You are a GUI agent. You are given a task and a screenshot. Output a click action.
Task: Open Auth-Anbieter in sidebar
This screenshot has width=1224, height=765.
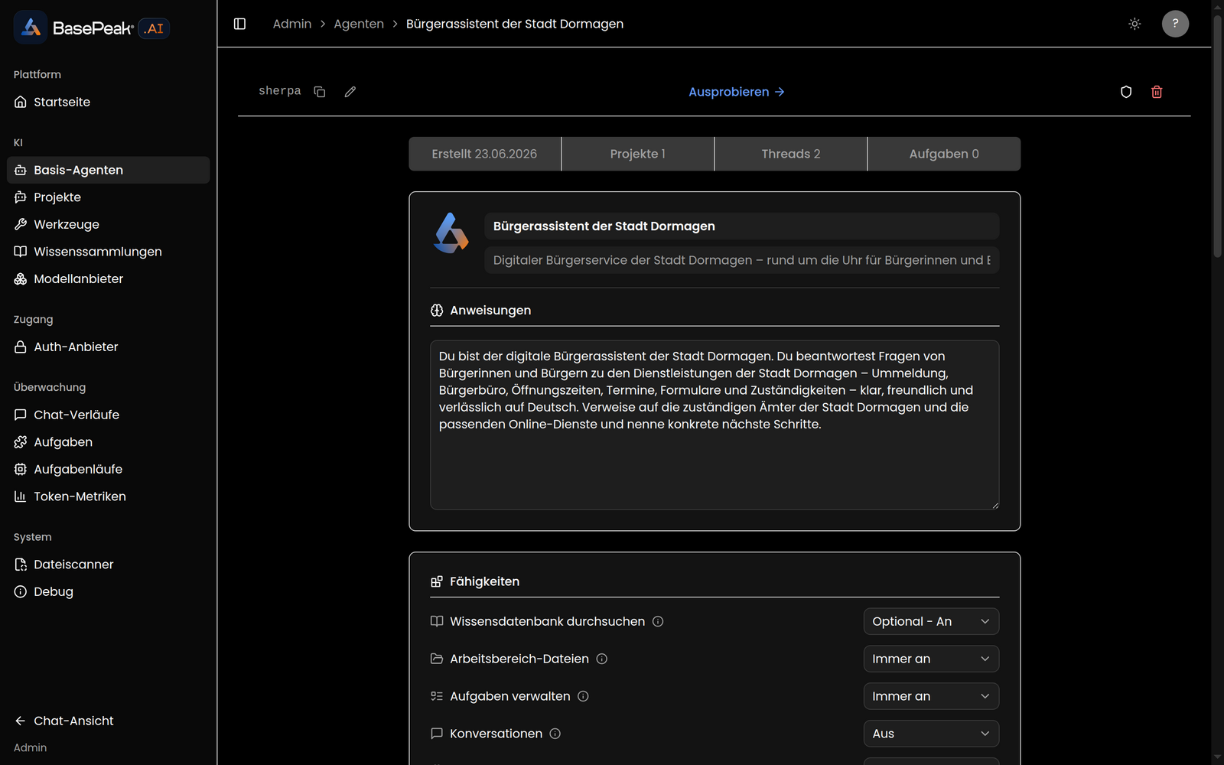(x=108, y=347)
